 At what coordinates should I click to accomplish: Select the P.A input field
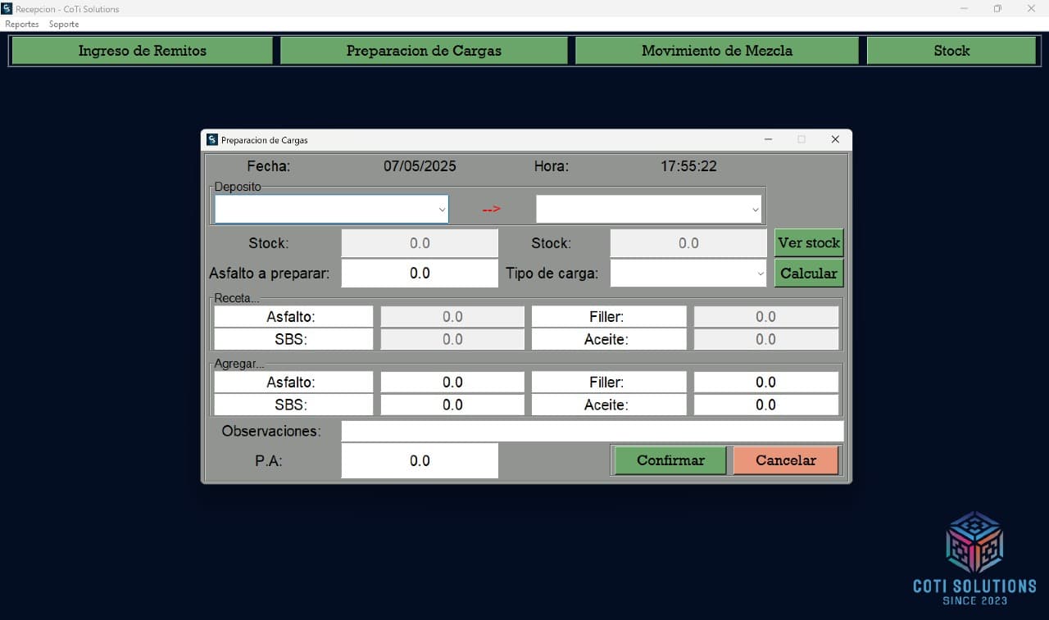pos(419,461)
